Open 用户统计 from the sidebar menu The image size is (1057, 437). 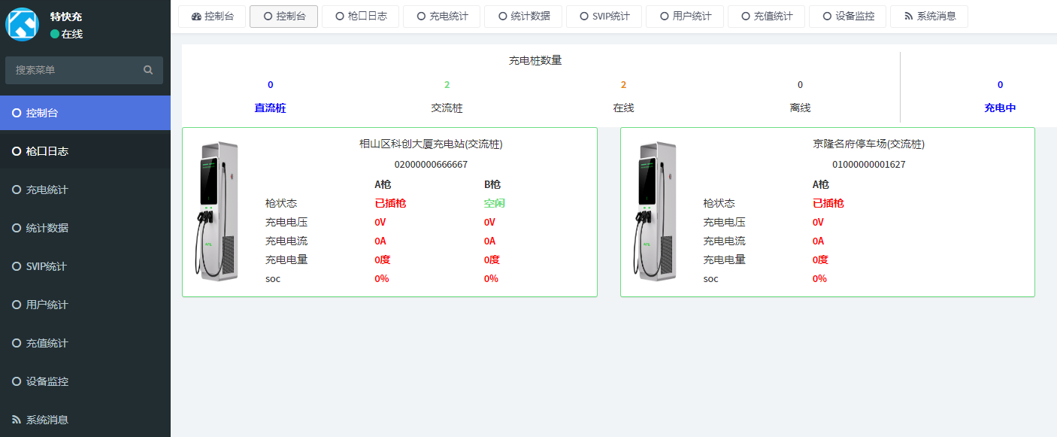(x=47, y=305)
